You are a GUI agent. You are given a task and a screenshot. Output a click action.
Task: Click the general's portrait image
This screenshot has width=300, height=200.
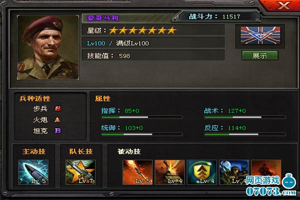[x=48, y=47]
